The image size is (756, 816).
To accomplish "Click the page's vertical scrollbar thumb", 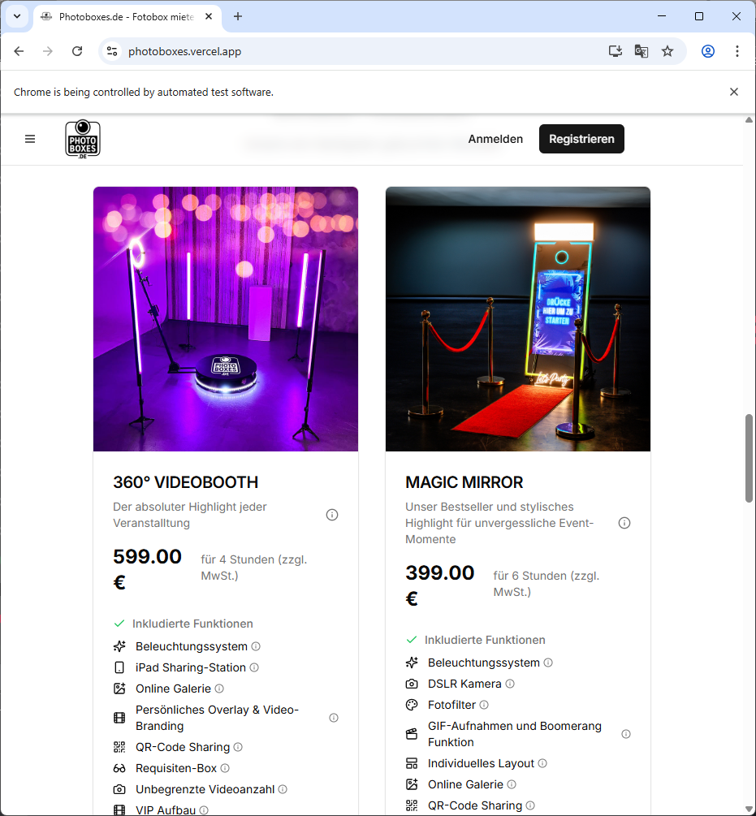I will pos(749,459).
